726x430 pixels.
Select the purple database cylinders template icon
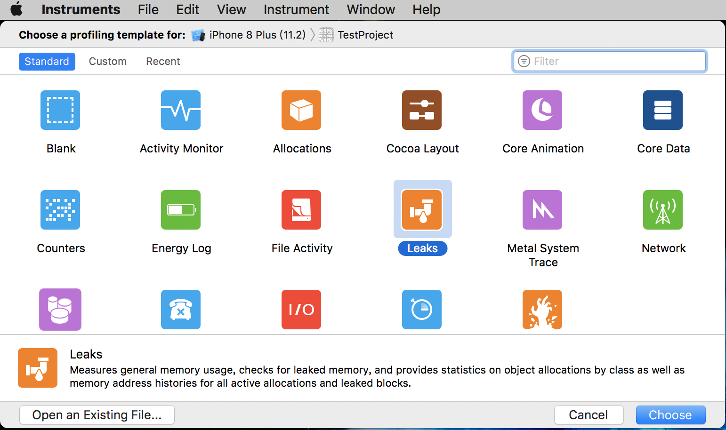[x=60, y=310]
